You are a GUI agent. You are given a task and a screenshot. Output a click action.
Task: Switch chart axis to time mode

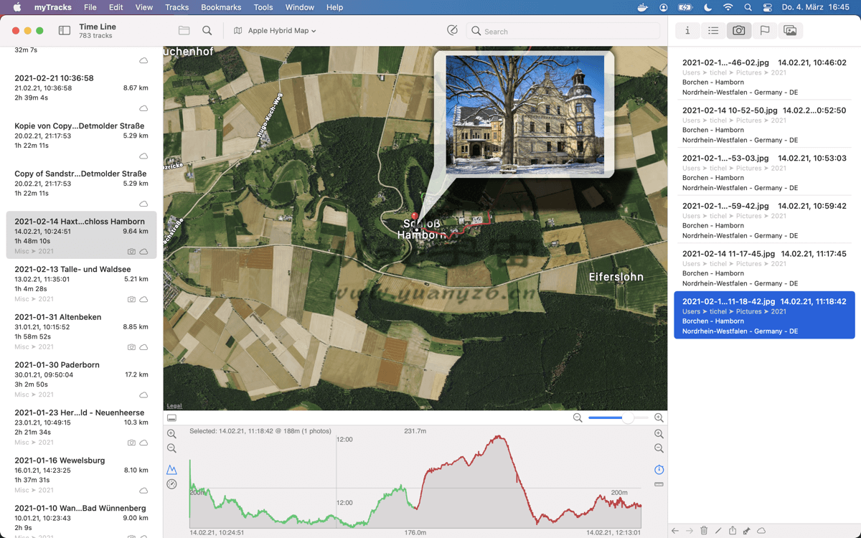coord(659,470)
